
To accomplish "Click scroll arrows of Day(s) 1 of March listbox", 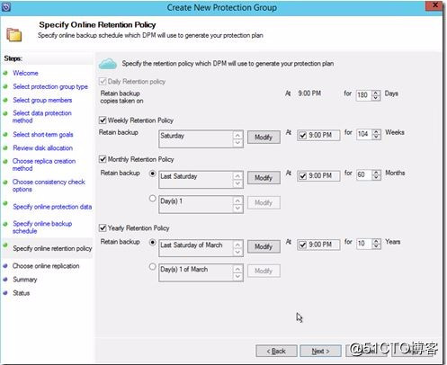I will coord(237,272).
